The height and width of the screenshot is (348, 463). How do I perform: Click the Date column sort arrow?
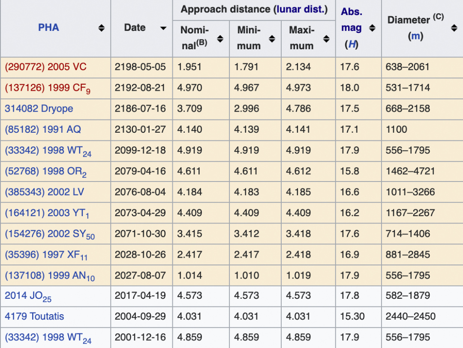click(163, 28)
